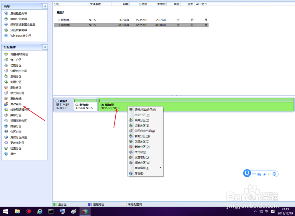Viewport: 295px width, 216px height.
Task: Choose 删除分区(D) in context menu
Action: (x=145, y=147)
